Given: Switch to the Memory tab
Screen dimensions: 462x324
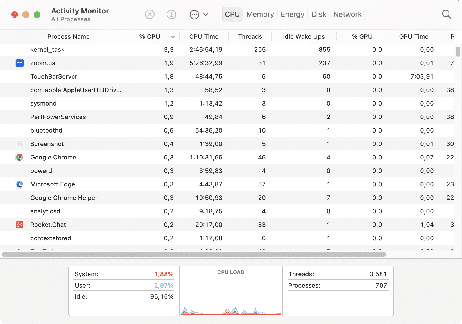Looking at the screenshot, I should click(260, 14).
